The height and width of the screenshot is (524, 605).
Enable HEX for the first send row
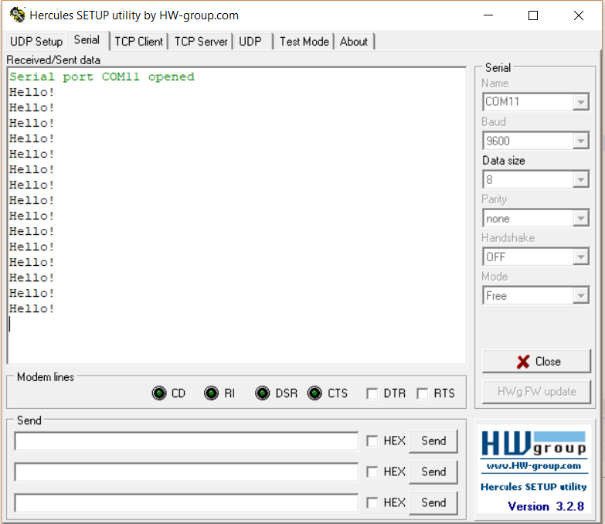(x=372, y=441)
